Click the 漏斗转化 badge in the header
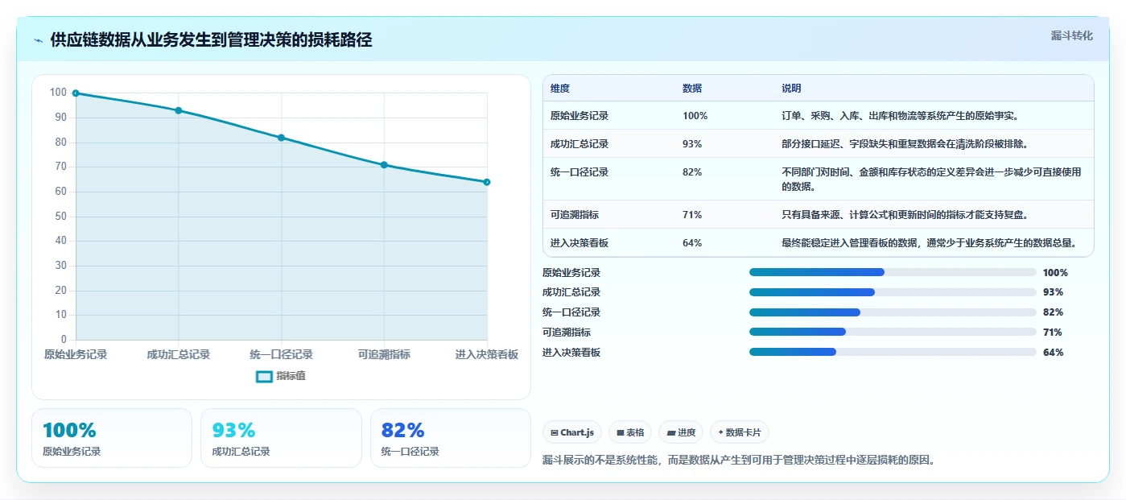Viewport: 1126px width, 500px height. 1071,35
